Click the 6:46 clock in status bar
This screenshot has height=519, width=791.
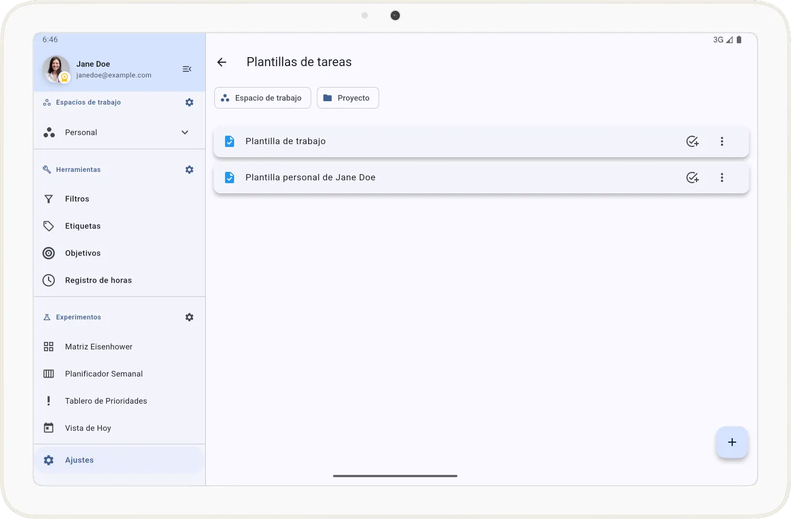pyautogui.click(x=50, y=40)
